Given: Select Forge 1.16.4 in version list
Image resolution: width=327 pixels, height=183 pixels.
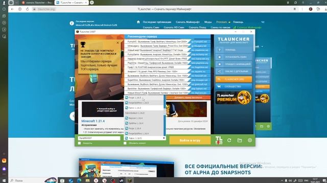Looking at the screenshot, I should [x=144, y=129].
